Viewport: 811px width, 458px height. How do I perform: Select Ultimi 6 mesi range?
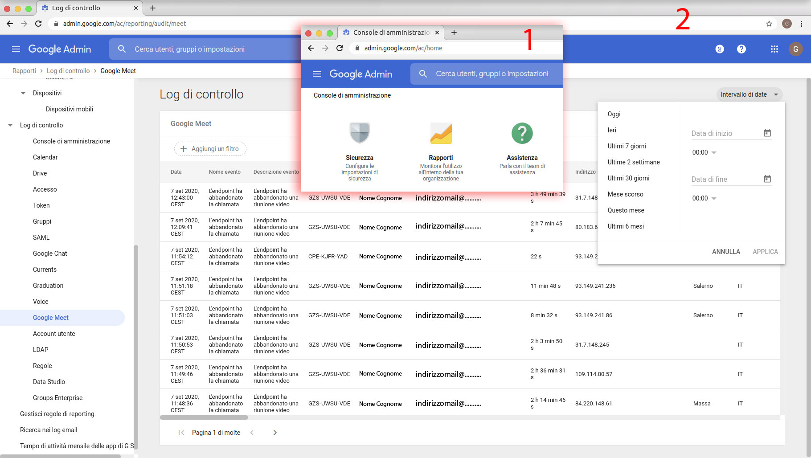click(x=626, y=226)
